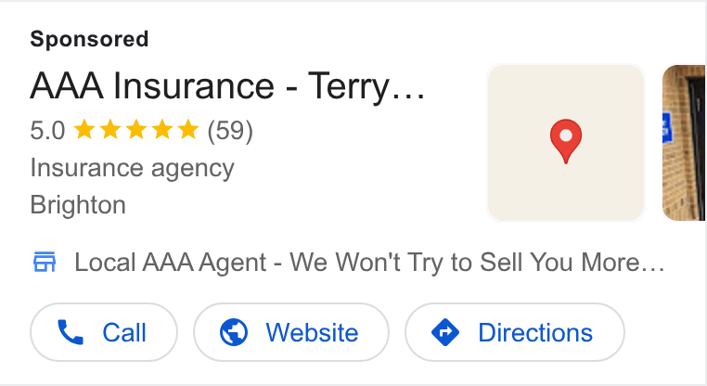Get Directions to the agency
Image resolution: width=707 pixels, height=386 pixels.
515,332
